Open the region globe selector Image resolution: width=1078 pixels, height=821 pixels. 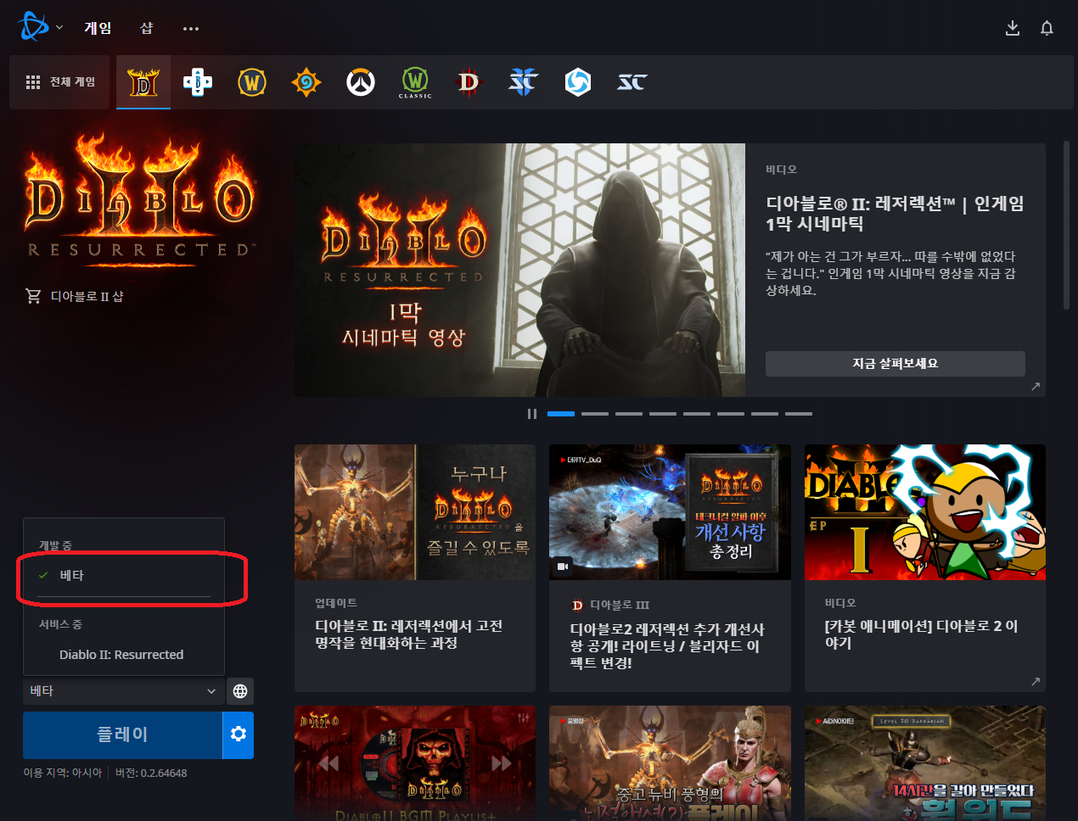[240, 691]
